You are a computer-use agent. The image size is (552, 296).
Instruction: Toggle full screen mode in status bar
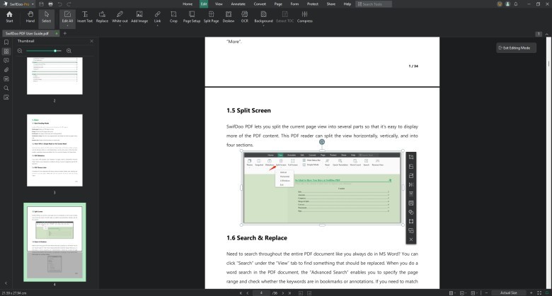(x=539, y=293)
